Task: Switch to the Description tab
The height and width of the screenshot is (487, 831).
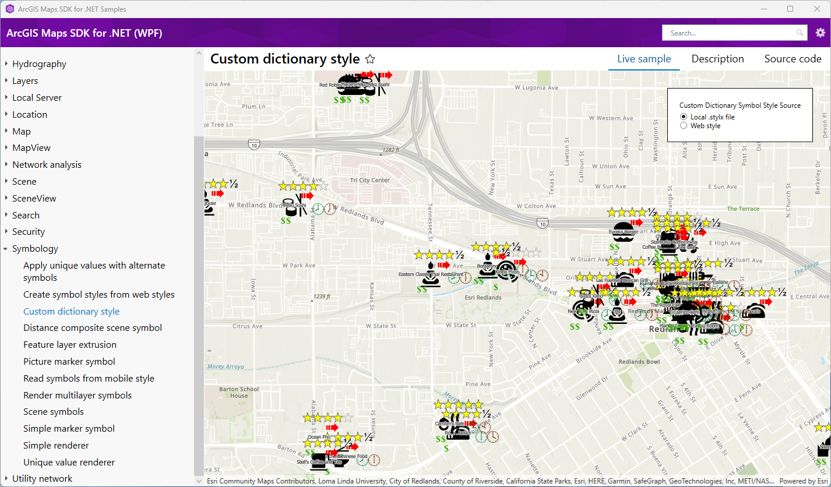Action: pyautogui.click(x=717, y=58)
